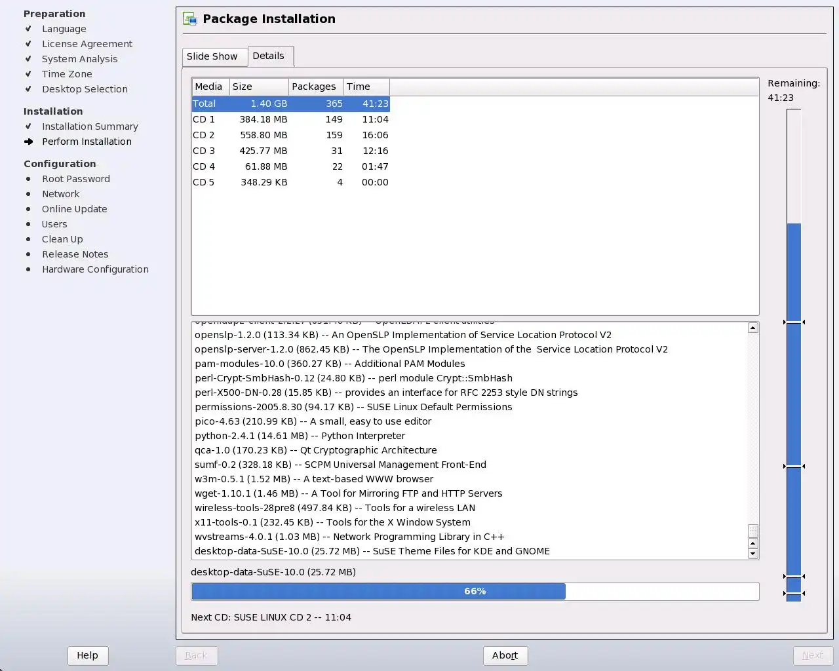Click the pico-4.63 log line

pos(313,421)
